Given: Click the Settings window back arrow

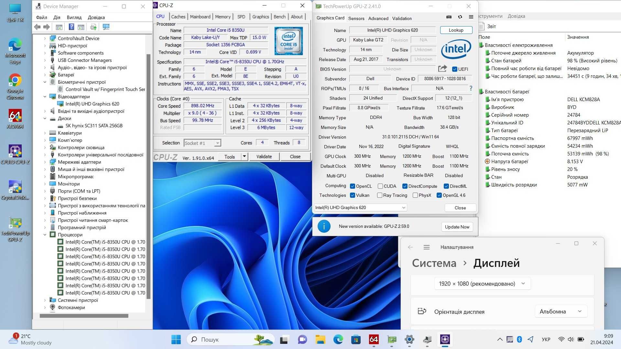Looking at the screenshot, I should (x=410, y=247).
